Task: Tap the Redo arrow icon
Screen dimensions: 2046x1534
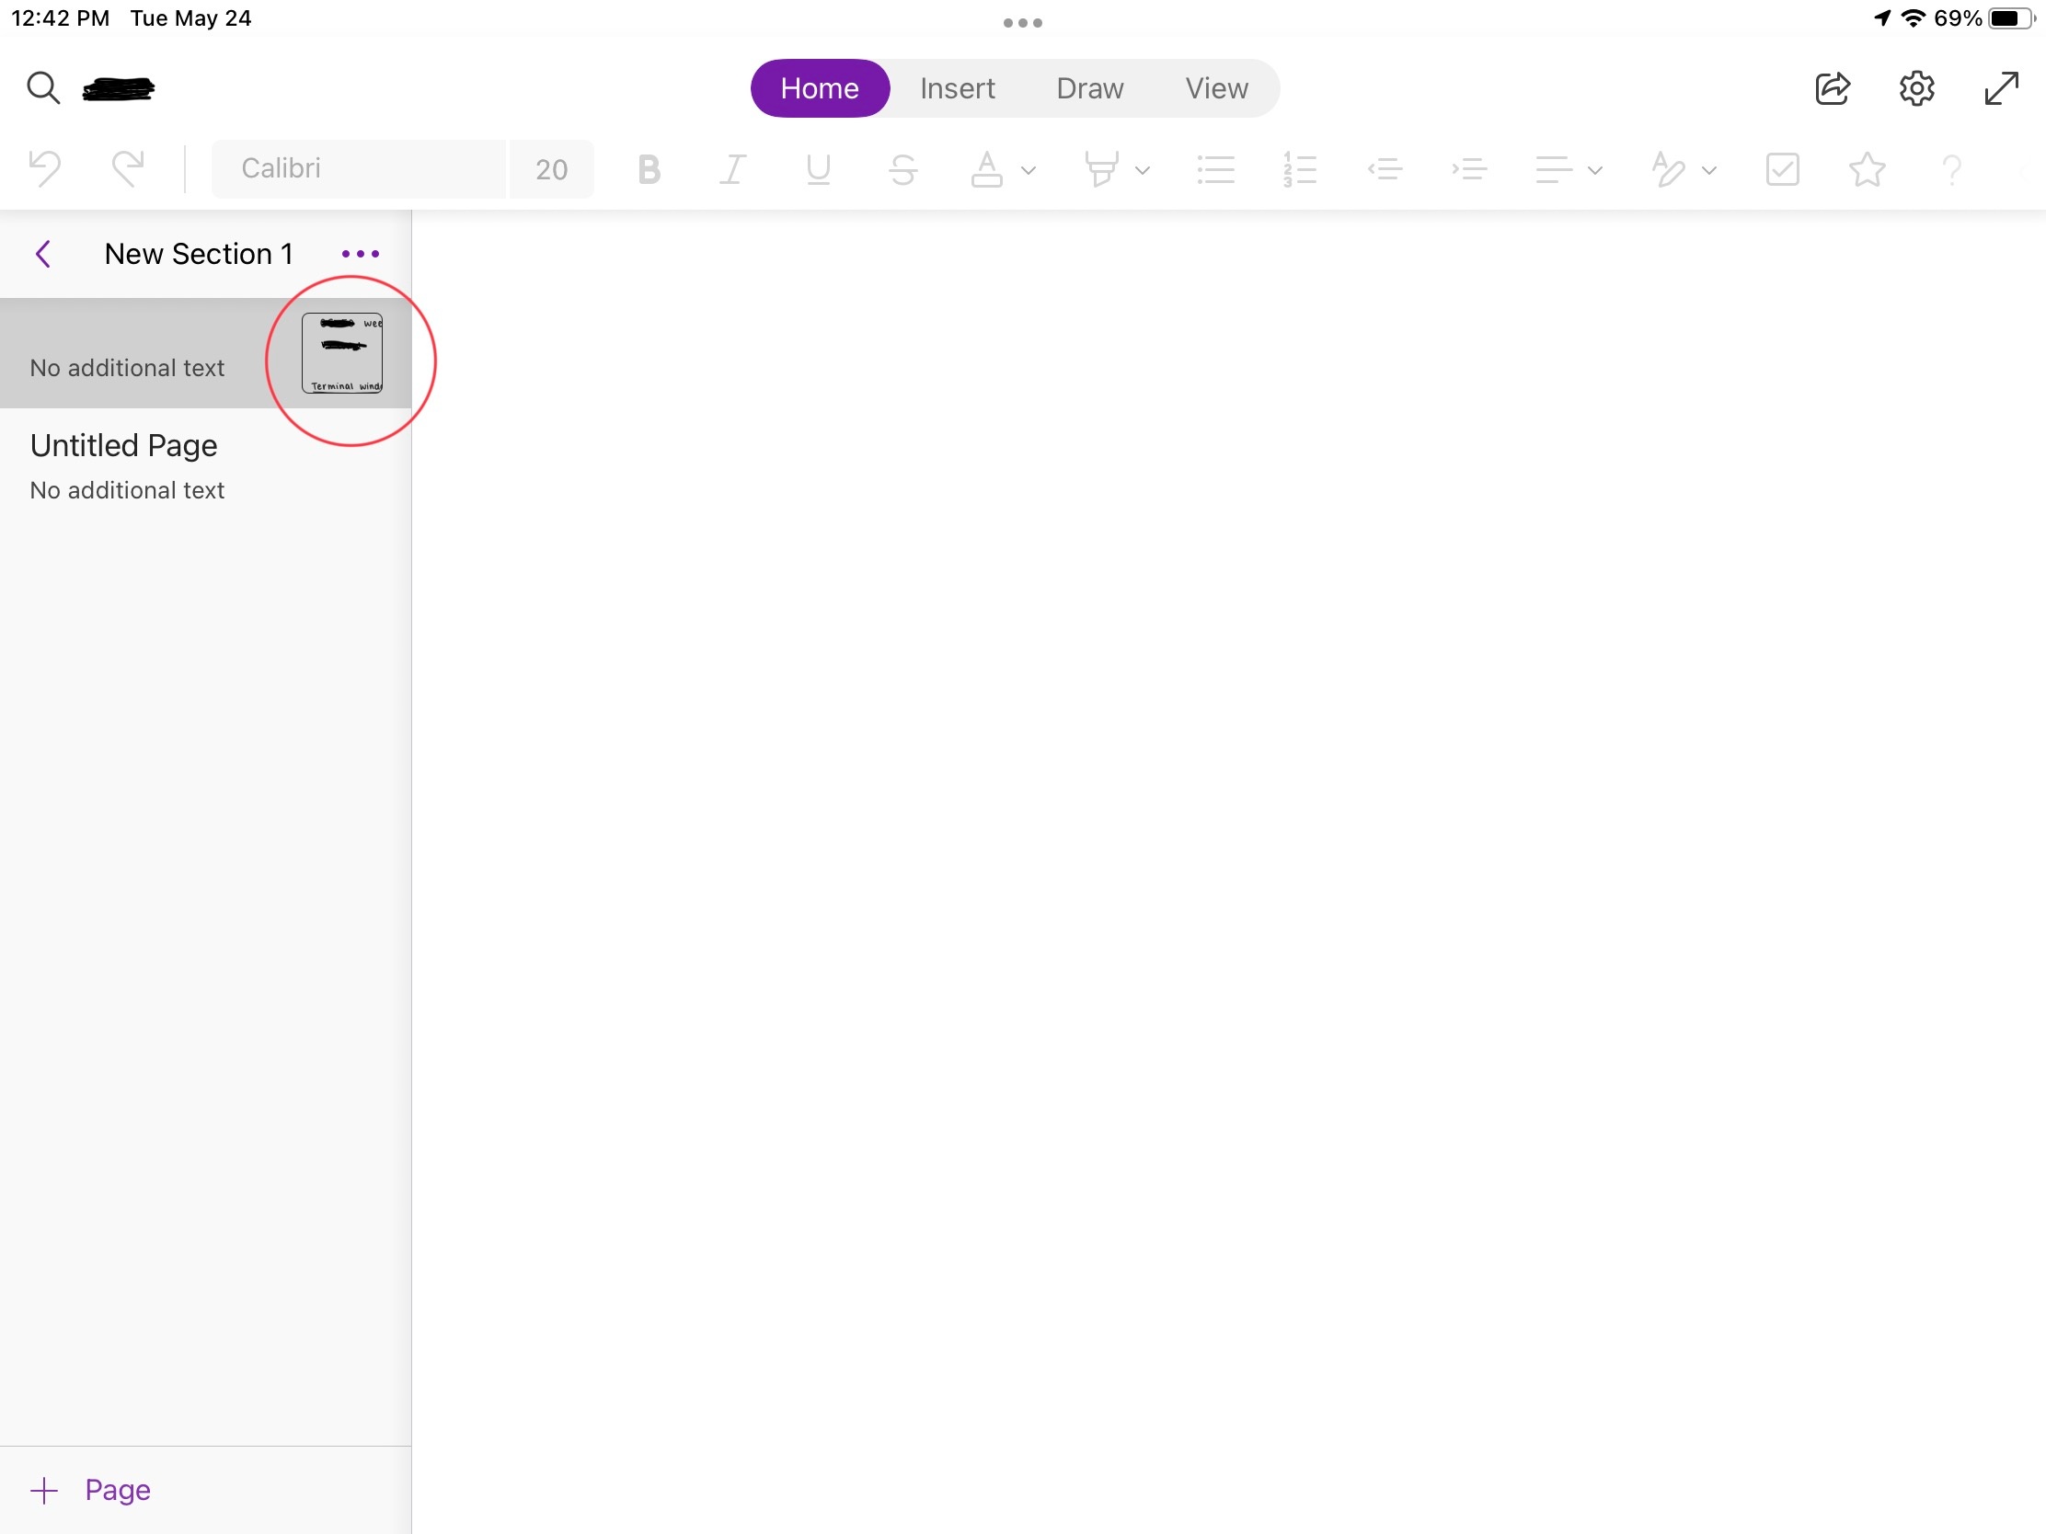Action: click(x=128, y=169)
